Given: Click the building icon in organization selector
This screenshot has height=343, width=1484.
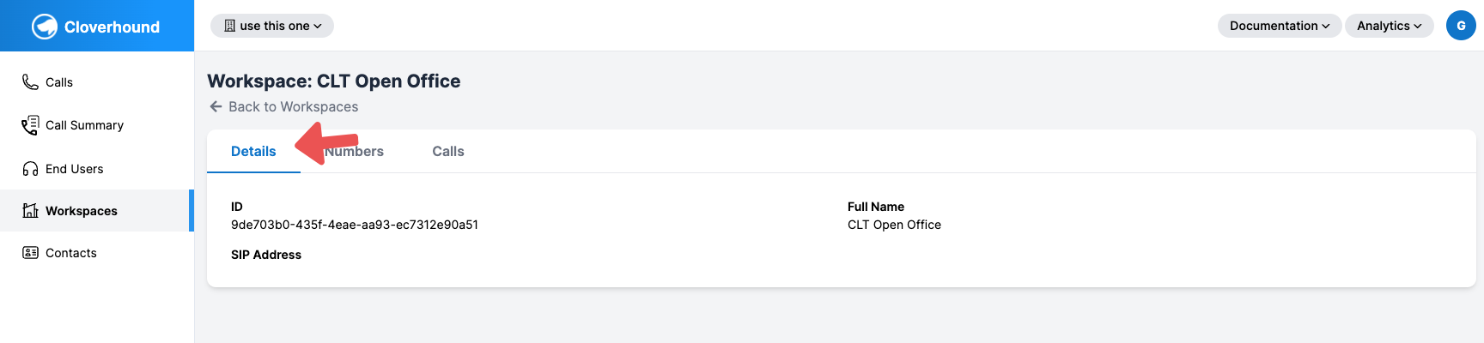Looking at the screenshot, I should 229,26.
